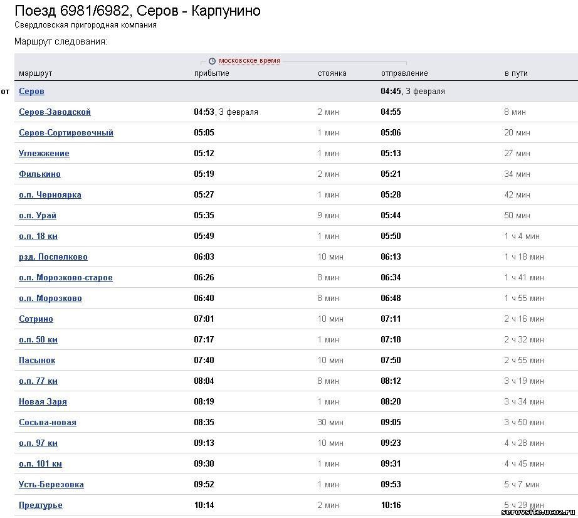Open the о.п. Урай stop link

point(38,215)
